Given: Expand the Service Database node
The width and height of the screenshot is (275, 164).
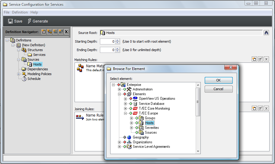Looking at the screenshot, I should 125,104.
